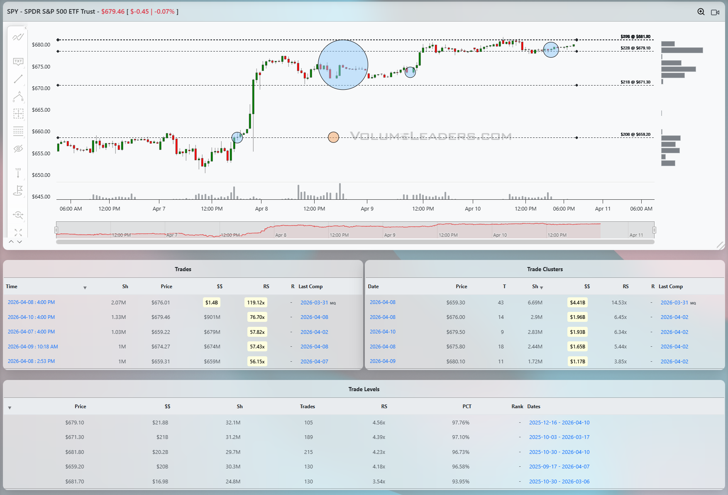Click the toolbar scroll up chevron
This screenshot has height=495, width=728.
tap(11, 241)
